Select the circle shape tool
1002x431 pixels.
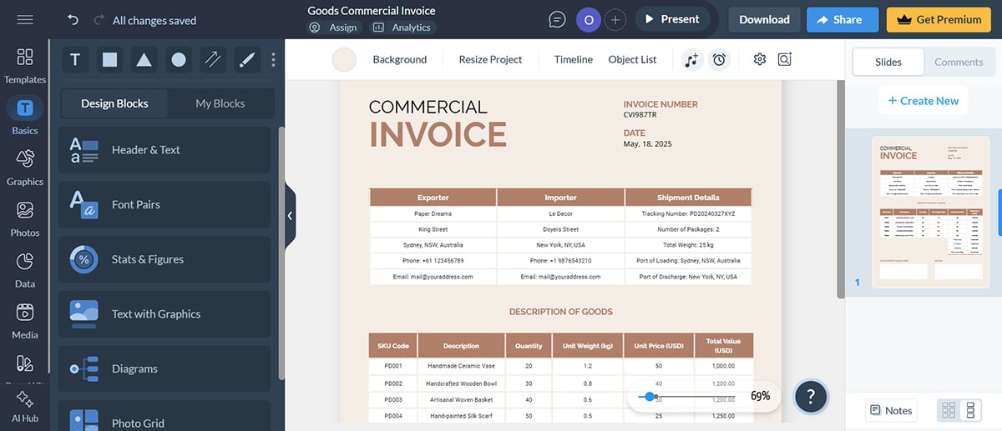coord(179,59)
